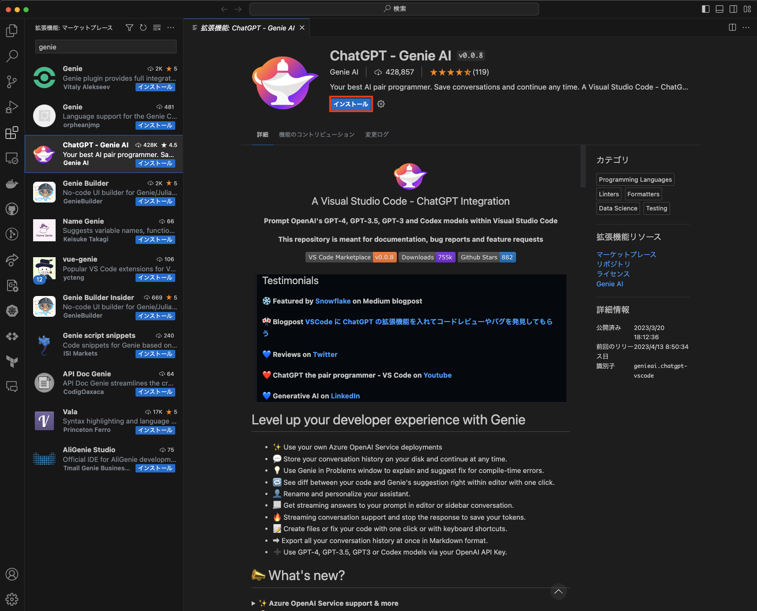Select the Data Science category tag
The width and height of the screenshot is (757, 611).
(x=618, y=208)
